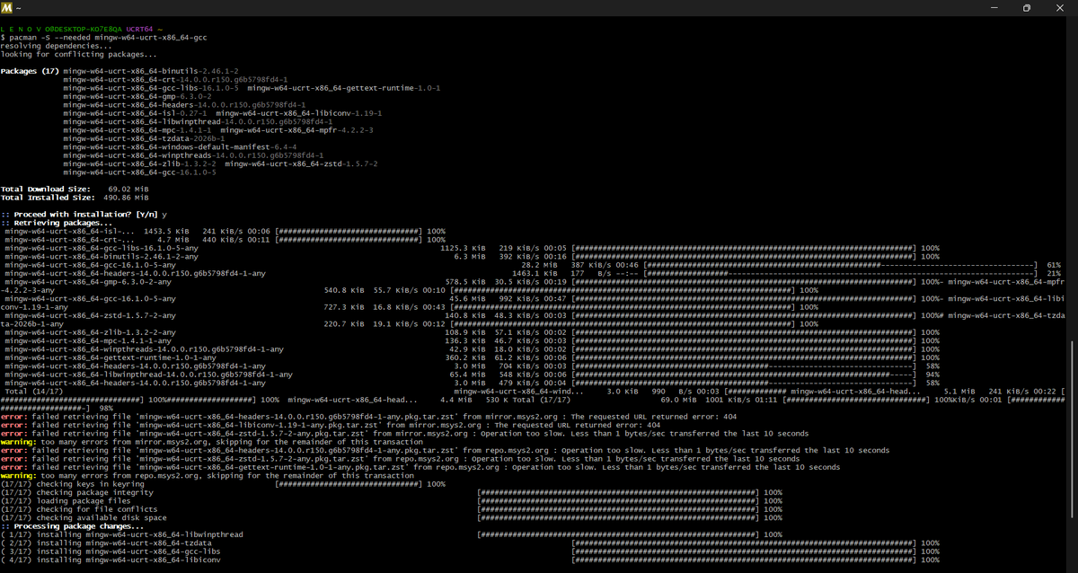
Task: Click crt-14.0.0.r150.g6b5798fd4-1 in the Packages list
Action: pyautogui.click(x=174, y=79)
